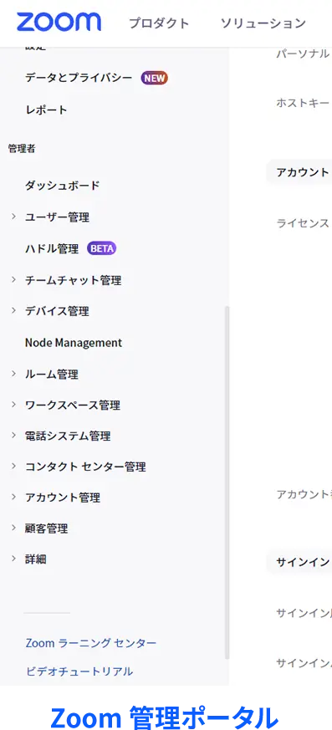Expand the アカウント管理 arrow
The width and height of the screenshot is (332, 730).
click(13, 497)
